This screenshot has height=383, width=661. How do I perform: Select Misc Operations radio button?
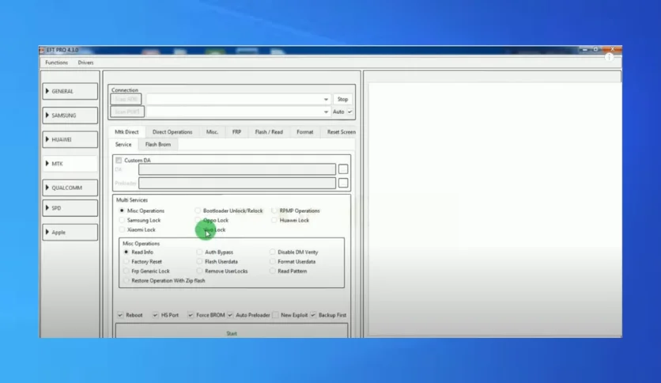coord(122,210)
